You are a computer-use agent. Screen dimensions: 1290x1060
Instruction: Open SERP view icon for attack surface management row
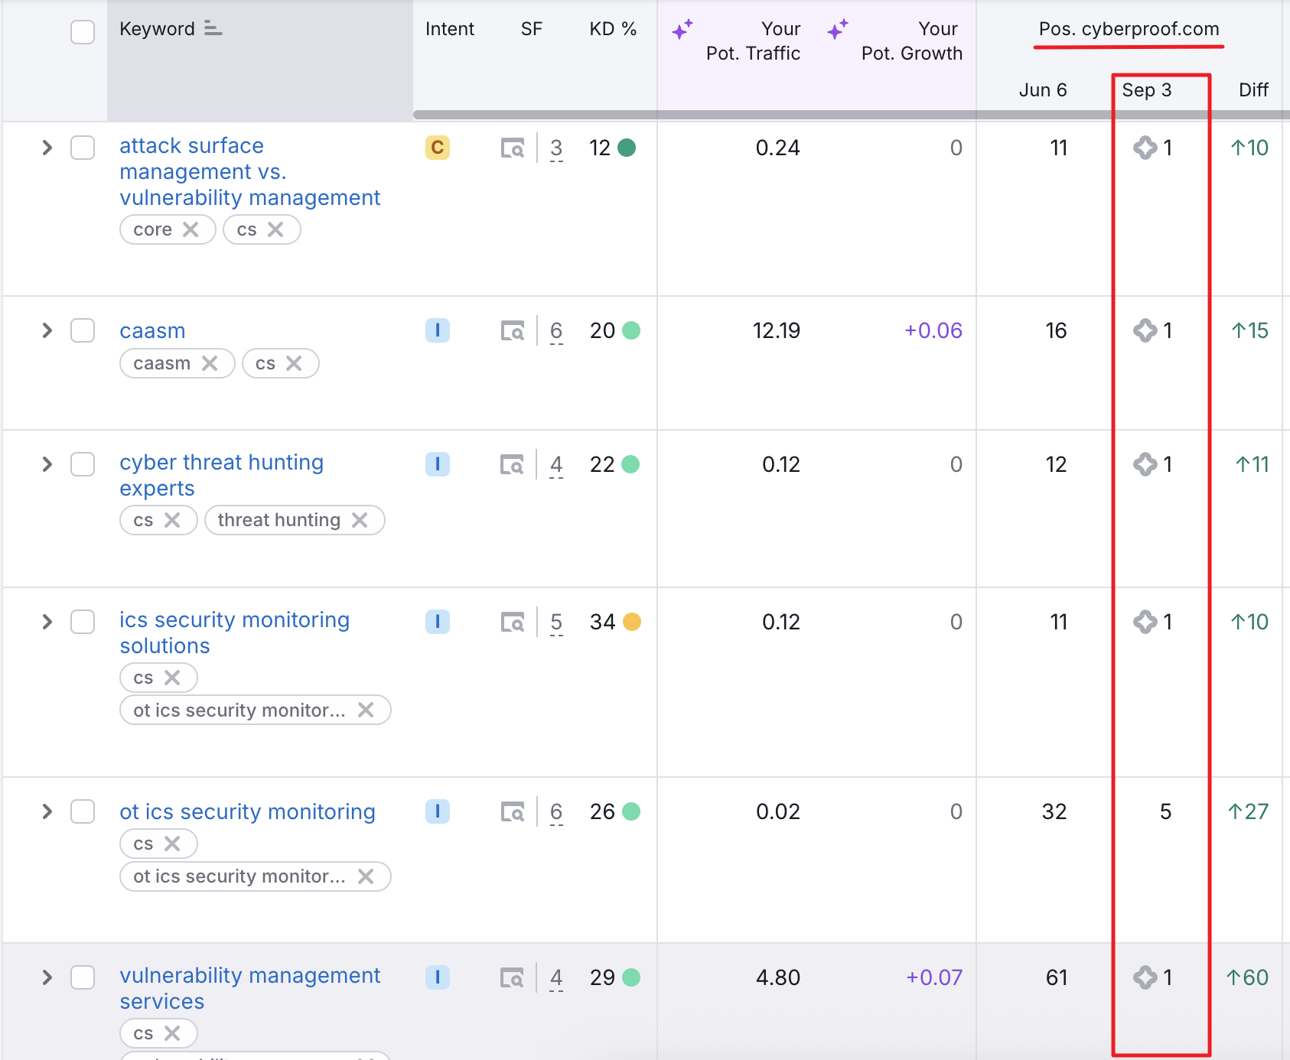512,148
